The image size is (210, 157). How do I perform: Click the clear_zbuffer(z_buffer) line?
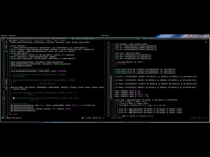[x=21, y=66]
